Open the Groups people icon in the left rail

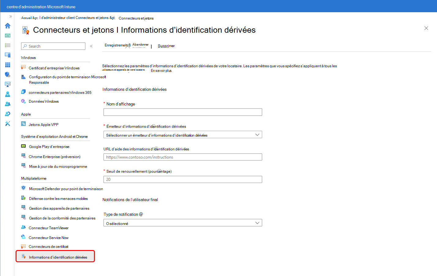(x=8, y=104)
